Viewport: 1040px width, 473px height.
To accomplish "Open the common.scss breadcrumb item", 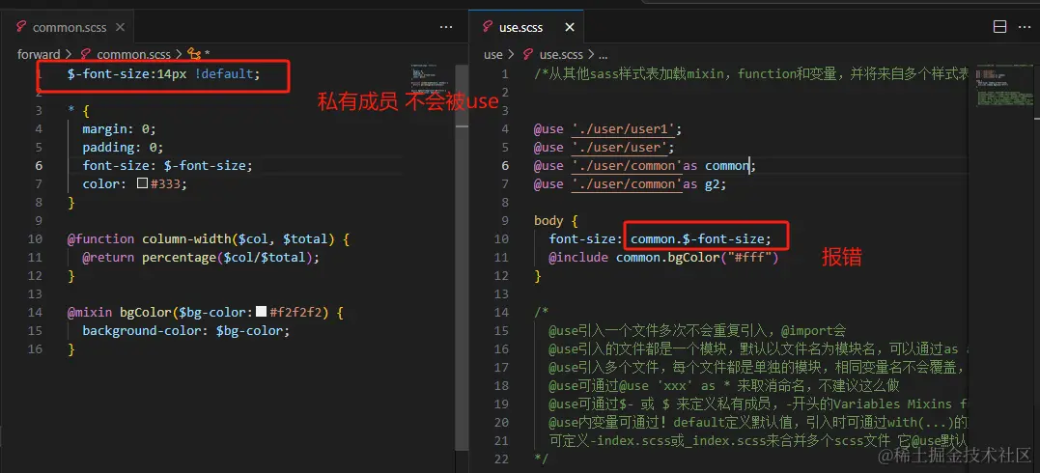I will [x=133, y=54].
